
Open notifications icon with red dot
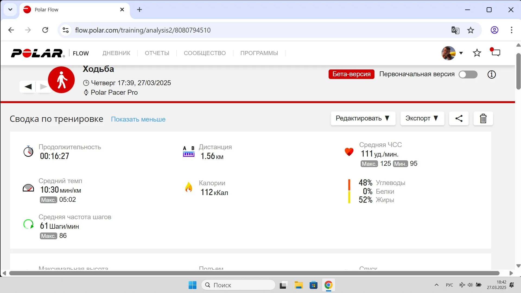coord(495,52)
